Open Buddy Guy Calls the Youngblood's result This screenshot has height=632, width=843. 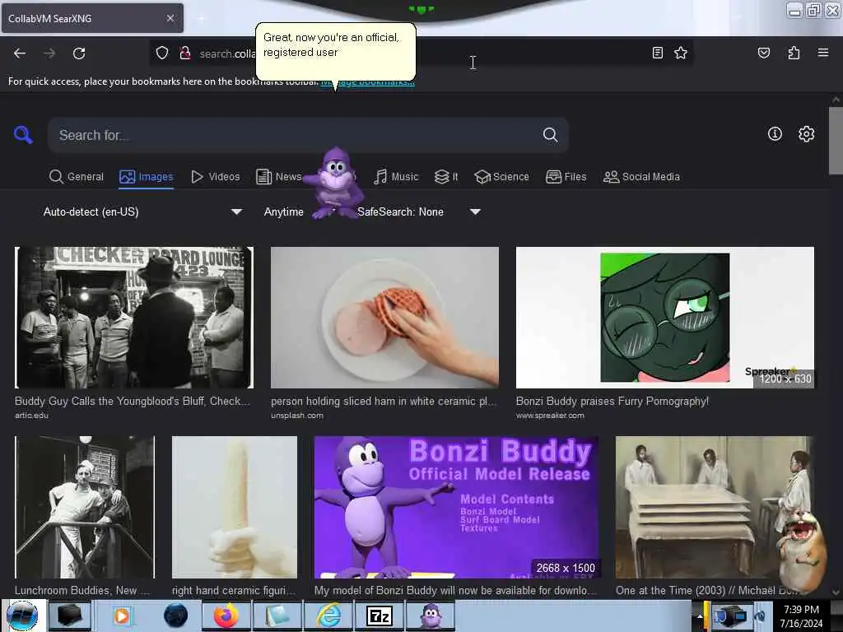click(x=133, y=401)
